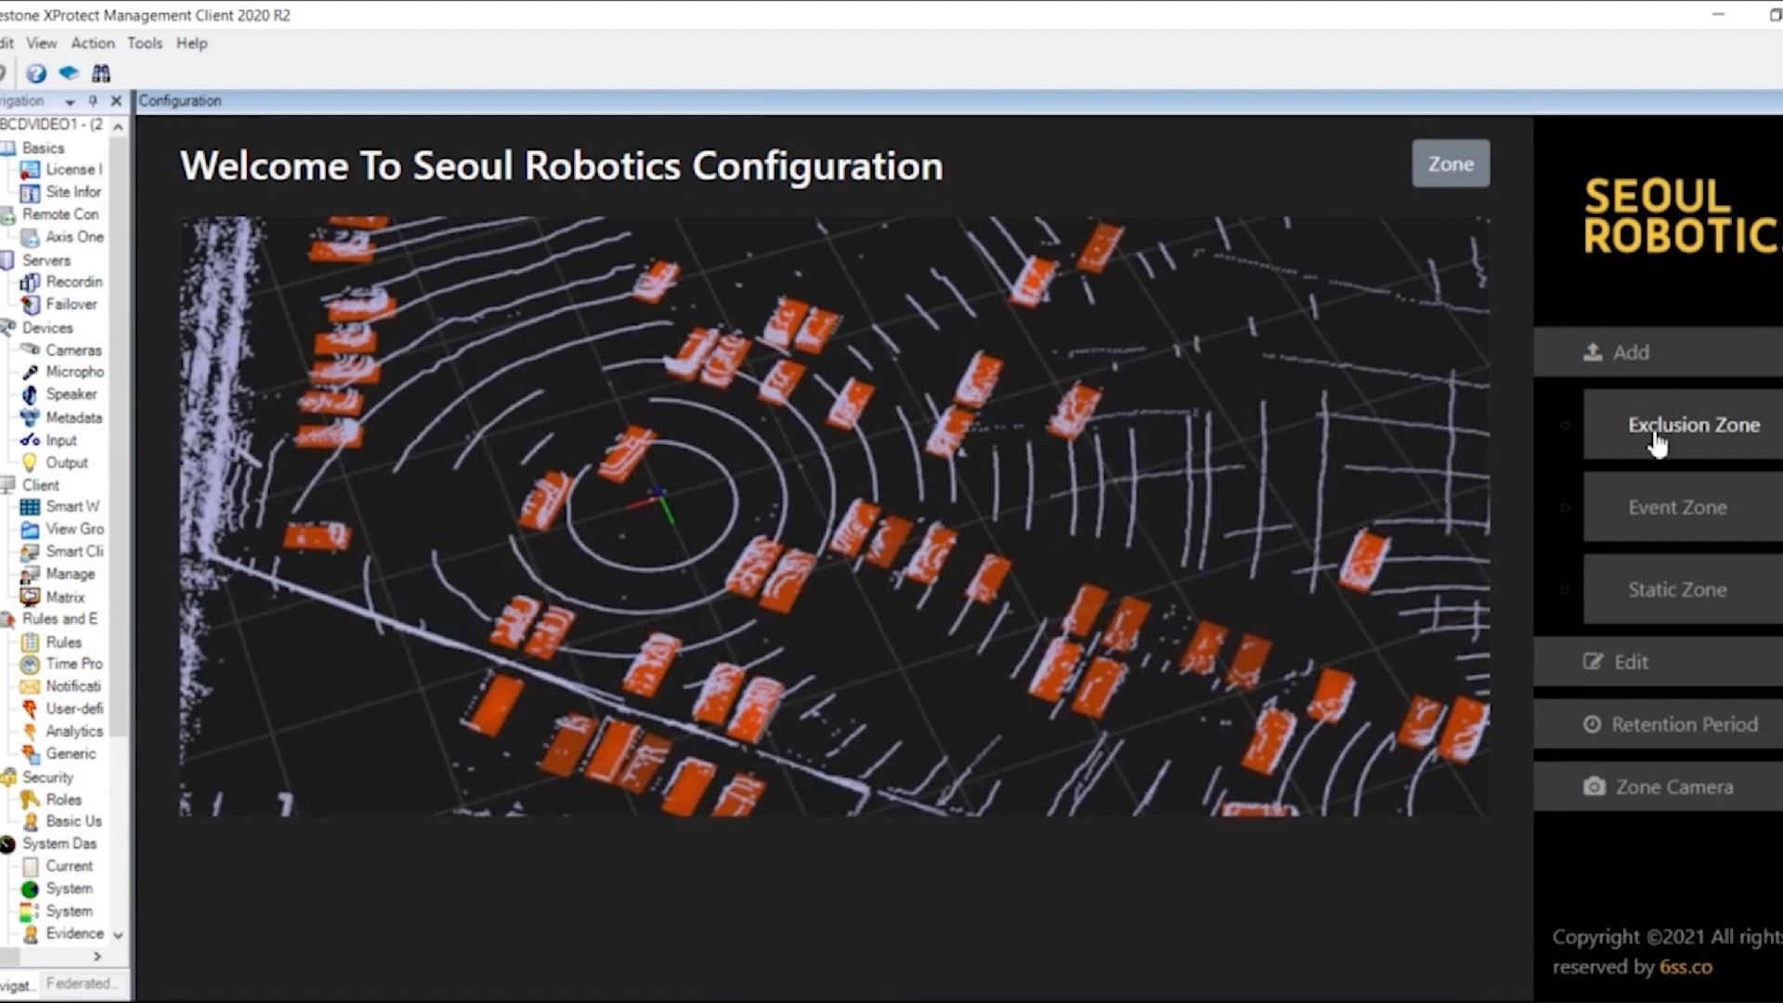Open the Action menu

(x=93, y=44)
